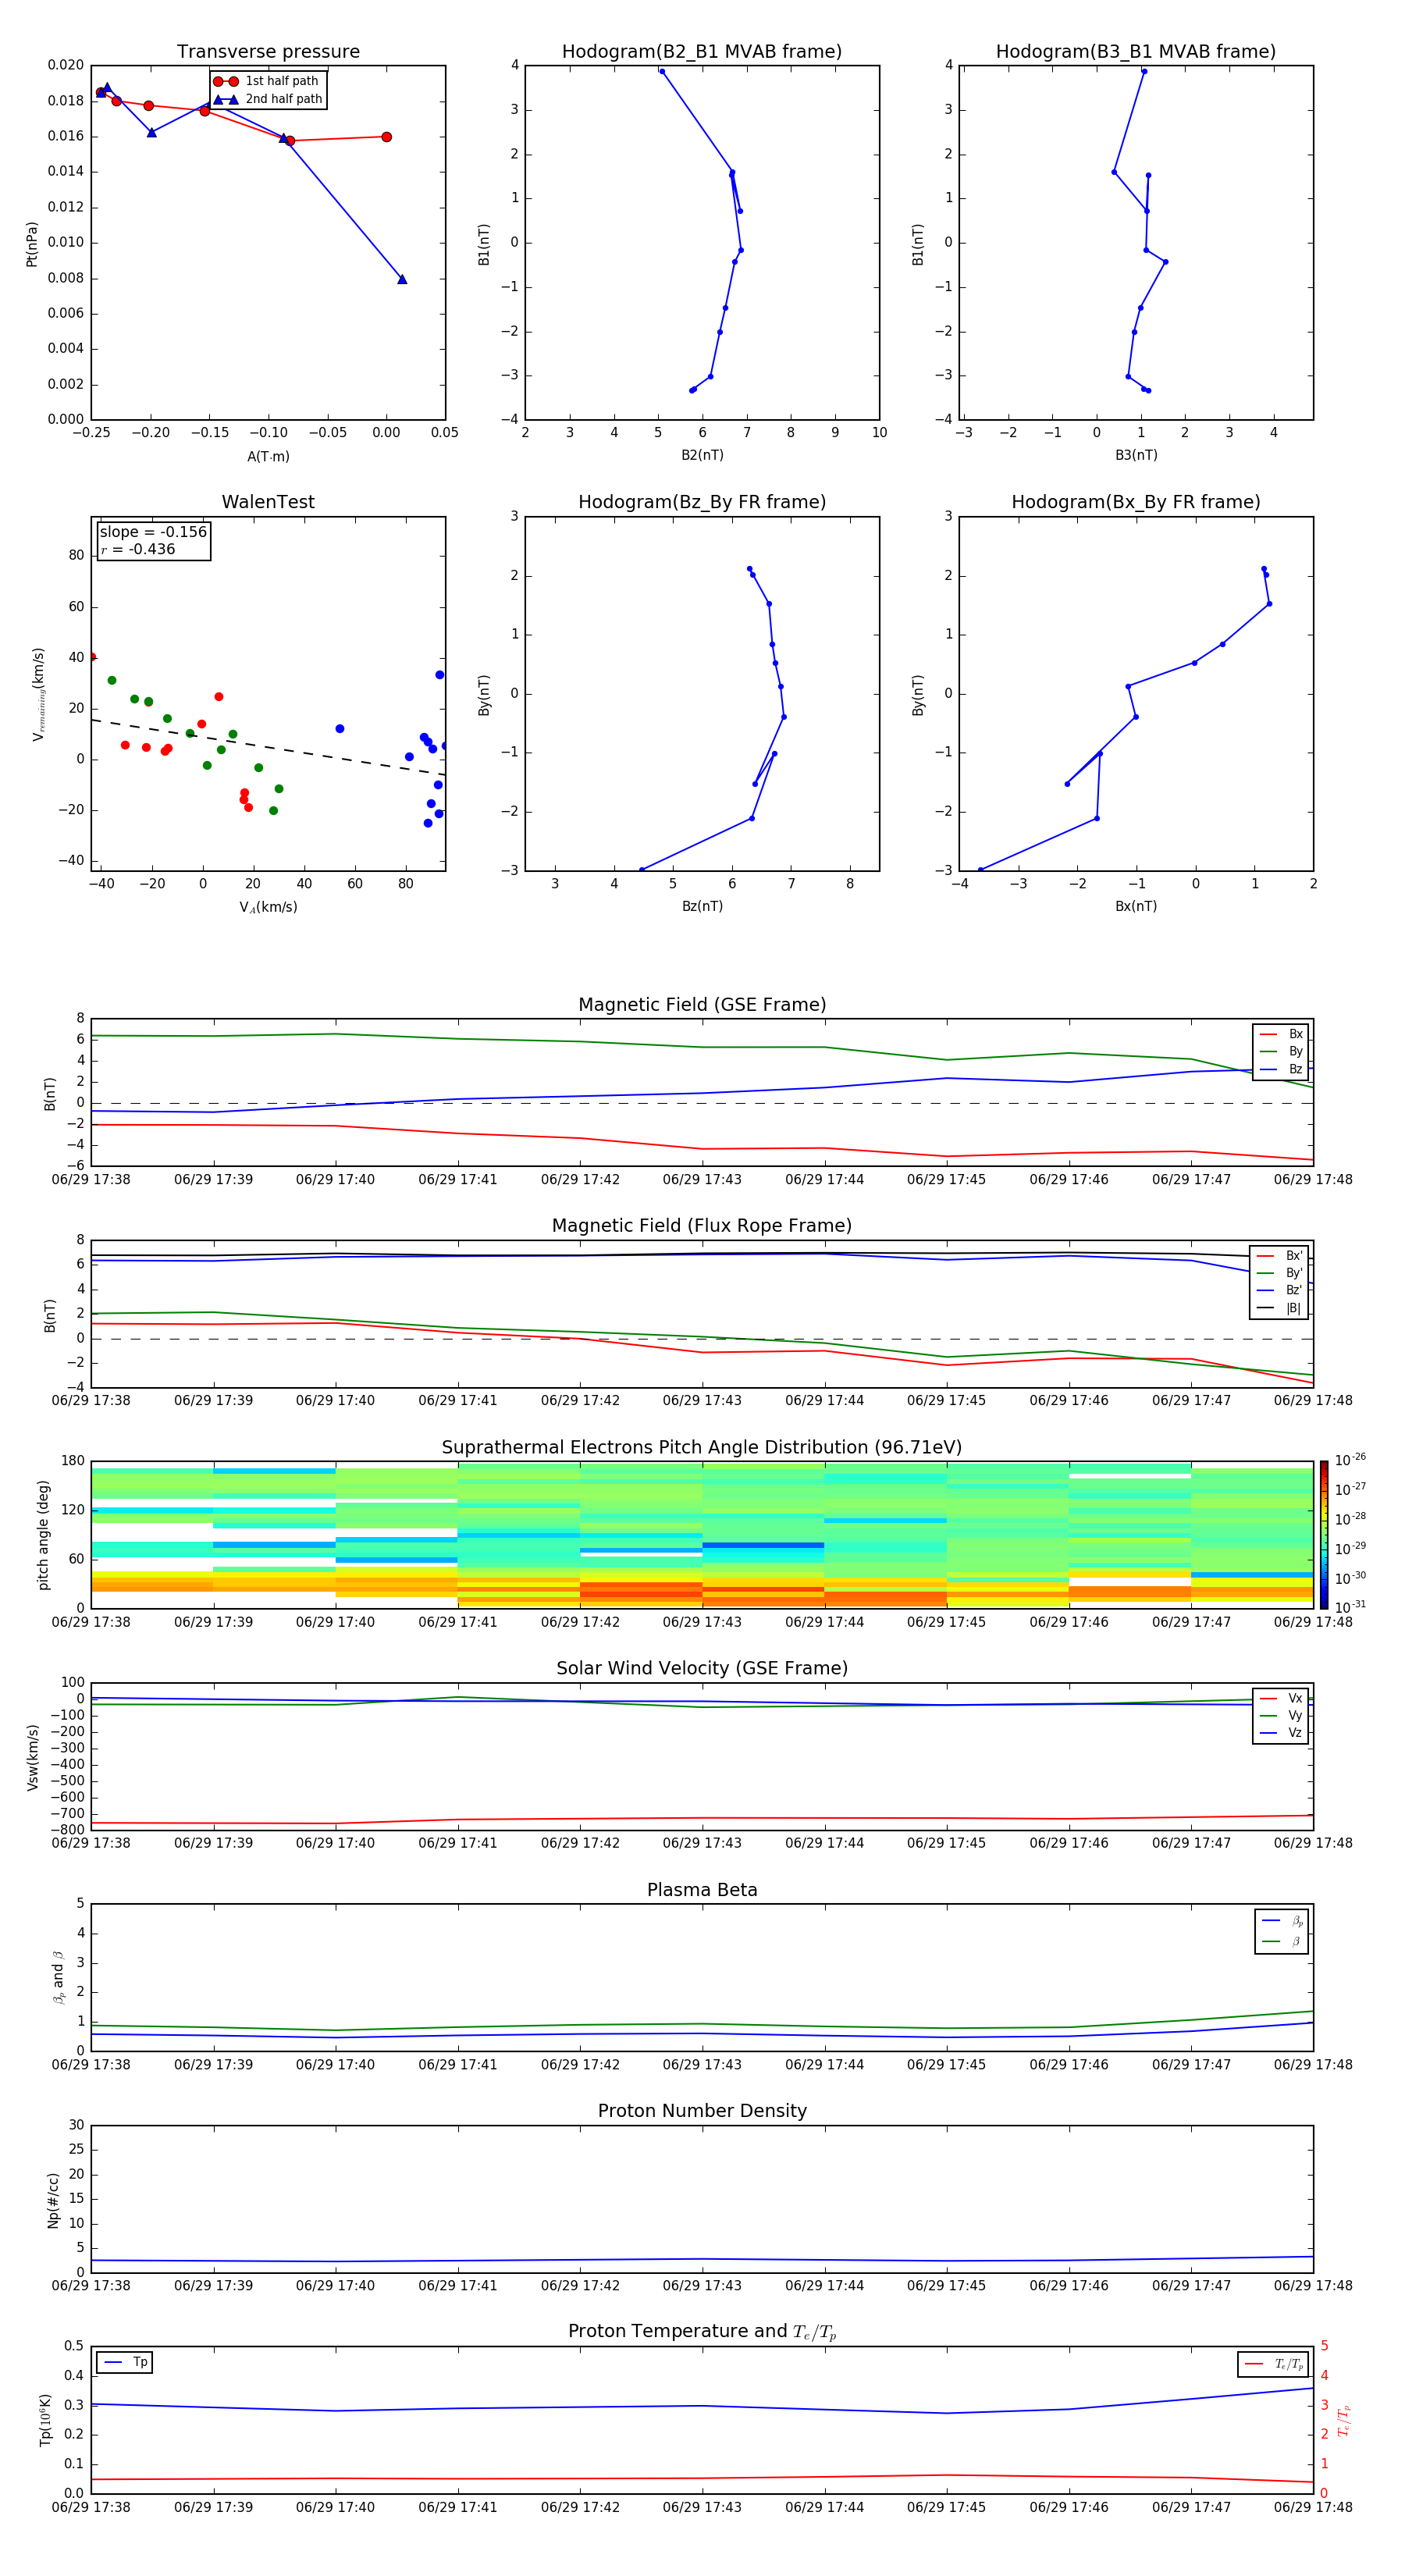Select By legend entry in GSE magnetic field plot
The height and width of the screenshot is (2576, 1405).
pos(1281,1051)
